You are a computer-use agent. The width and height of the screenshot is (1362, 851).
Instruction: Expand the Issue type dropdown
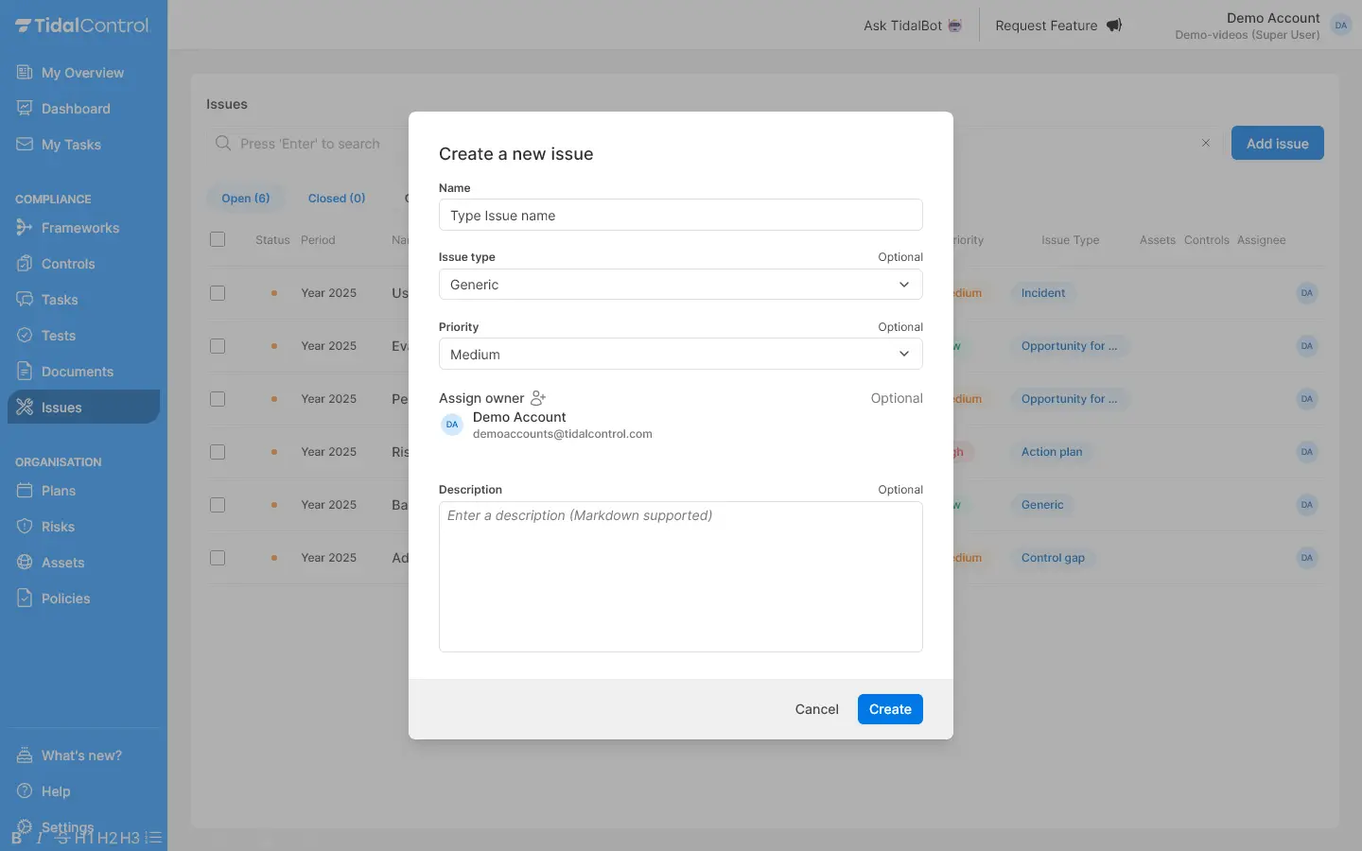[x=680, y=285]
